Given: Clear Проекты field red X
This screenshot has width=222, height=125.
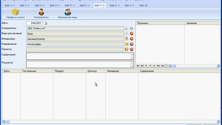Looking at the screenshot, I should (131, 49).
